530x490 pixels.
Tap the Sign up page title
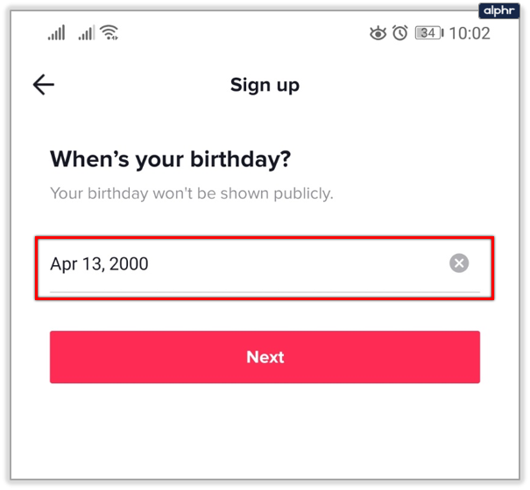(x=265, y=85)
